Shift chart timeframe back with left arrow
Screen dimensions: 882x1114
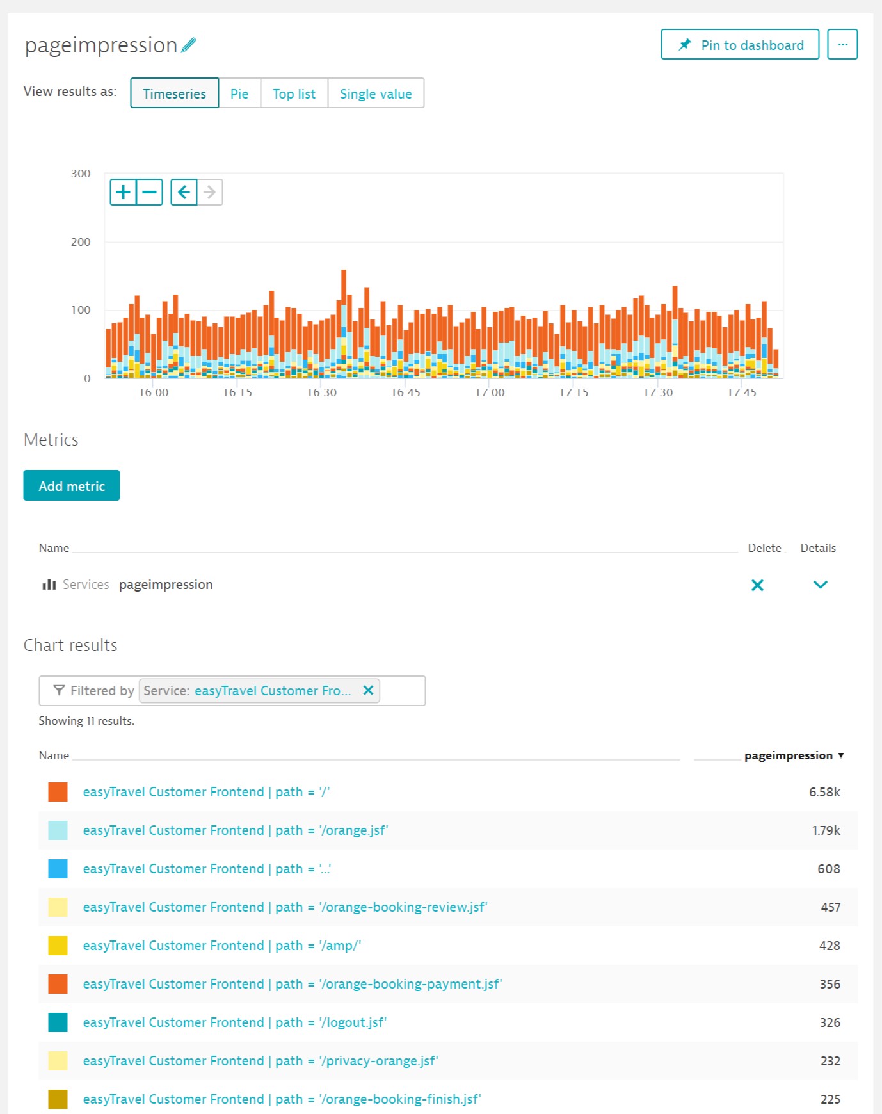[184, 192]
